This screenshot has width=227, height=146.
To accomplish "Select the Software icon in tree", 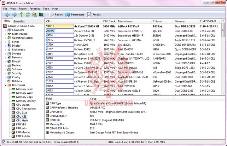I will [x=9, y=69].
